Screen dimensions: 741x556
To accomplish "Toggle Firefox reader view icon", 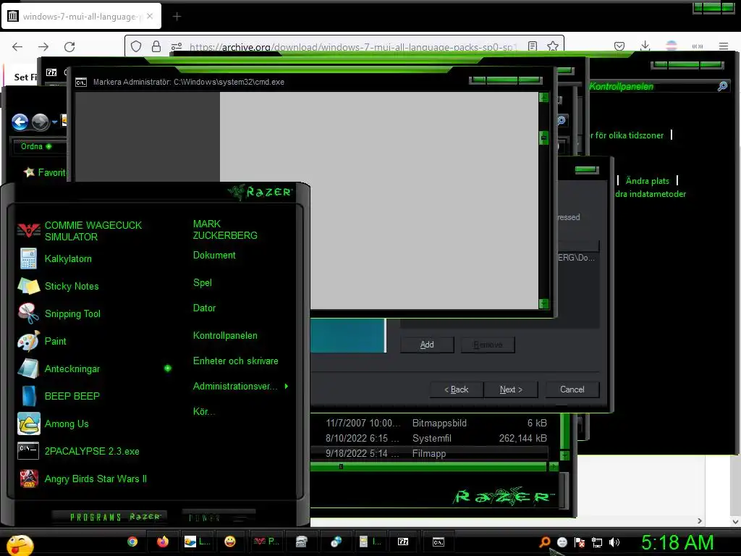I will (x=533, y=46).
